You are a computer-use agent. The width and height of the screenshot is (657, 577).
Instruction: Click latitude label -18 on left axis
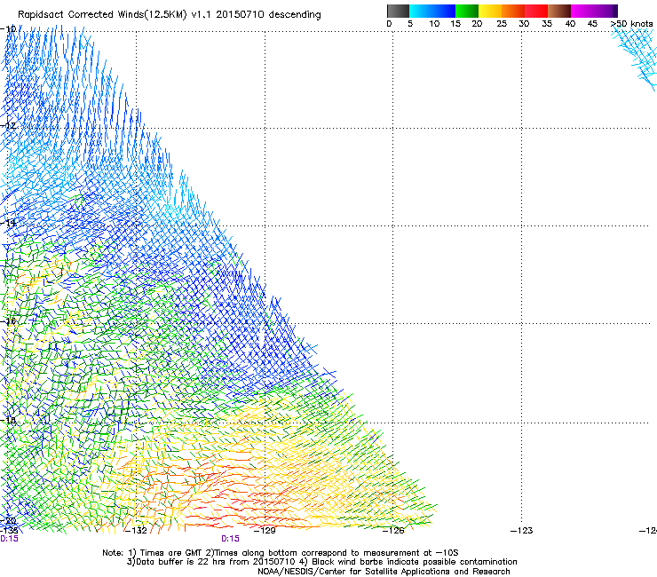pyautogui.click(x=8, y=420)
